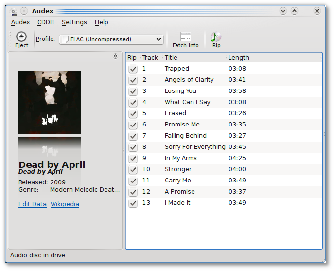Screen dimensions: 334x271
Task: Click the Audex app icon in title bar
Action: pyautogui.click(x=14, y=11)
